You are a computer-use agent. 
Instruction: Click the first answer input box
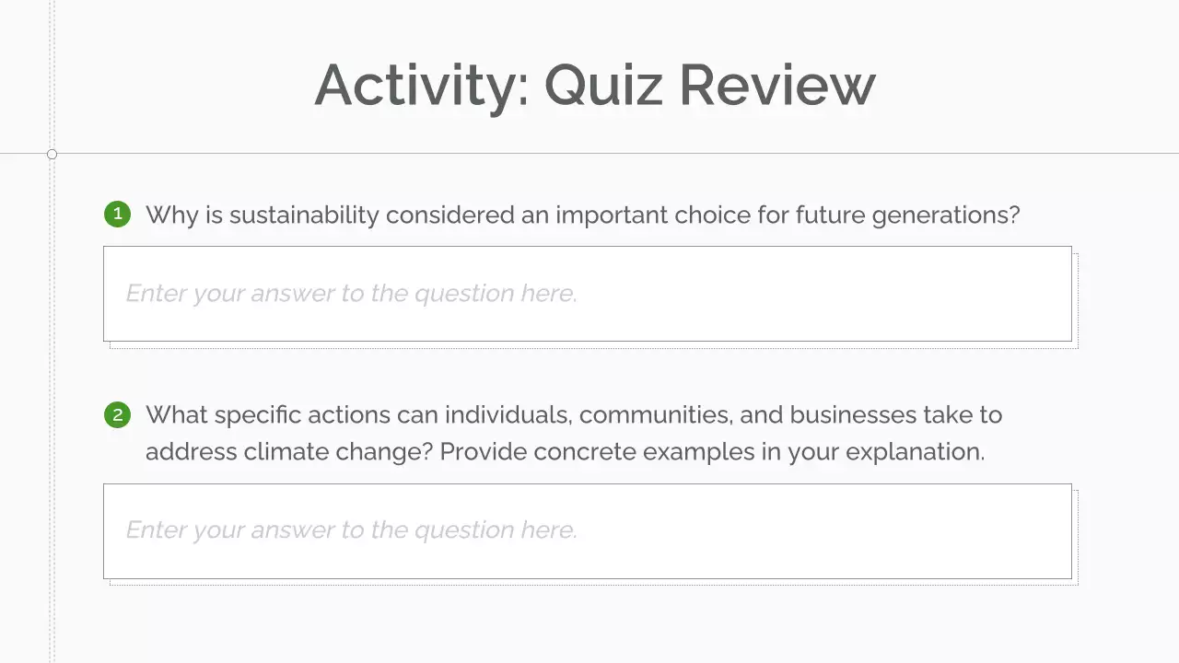tap(588, 294)
